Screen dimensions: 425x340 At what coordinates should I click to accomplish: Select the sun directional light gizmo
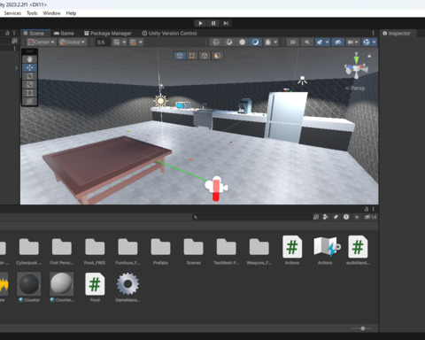tap(160, 101)
